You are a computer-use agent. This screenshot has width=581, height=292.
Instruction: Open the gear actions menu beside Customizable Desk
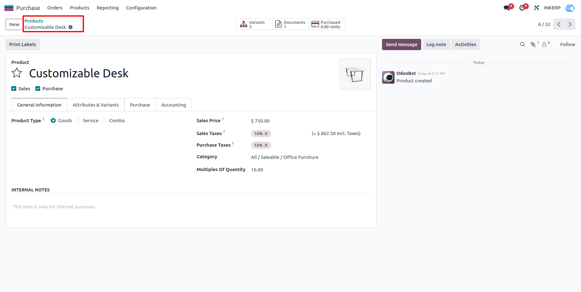click(x=71, y=27)
